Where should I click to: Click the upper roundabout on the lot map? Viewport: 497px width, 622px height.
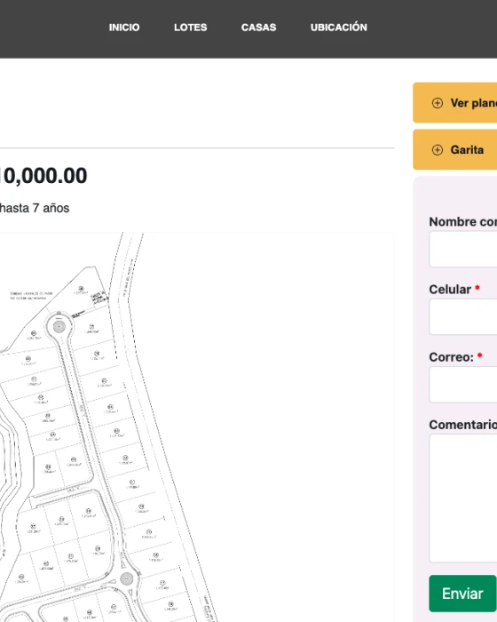(x=59, y=327)
